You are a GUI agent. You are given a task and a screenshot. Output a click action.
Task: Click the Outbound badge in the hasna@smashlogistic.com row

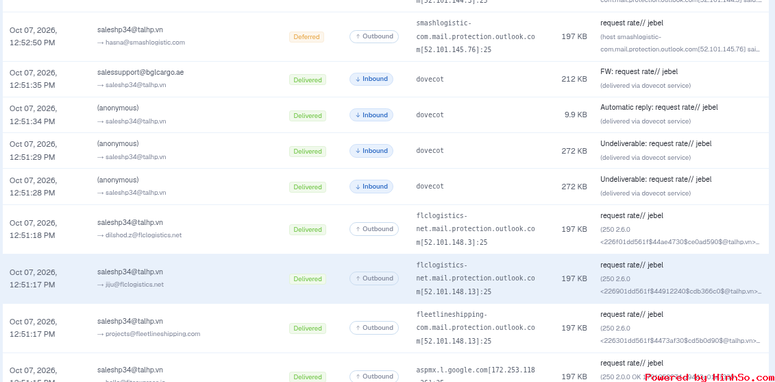click(x=373, y=36)
